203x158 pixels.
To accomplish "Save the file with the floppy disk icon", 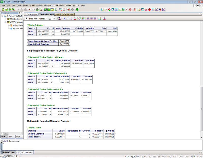I will click(10, 9).
